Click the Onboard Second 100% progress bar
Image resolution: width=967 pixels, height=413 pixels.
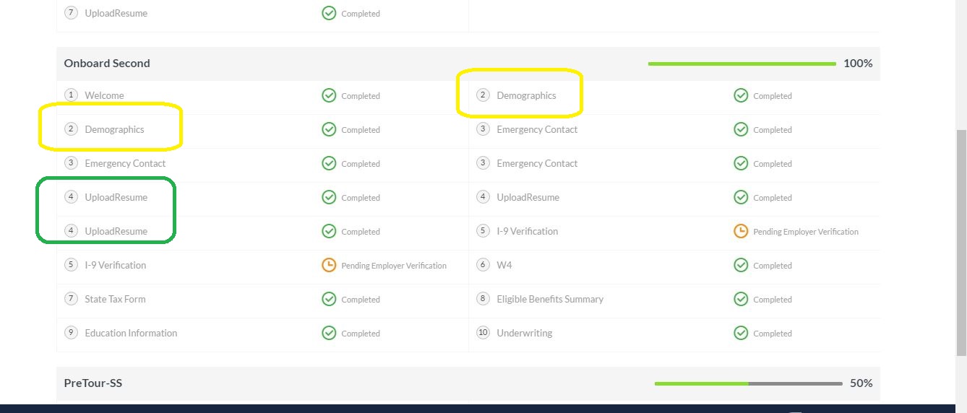742,64
